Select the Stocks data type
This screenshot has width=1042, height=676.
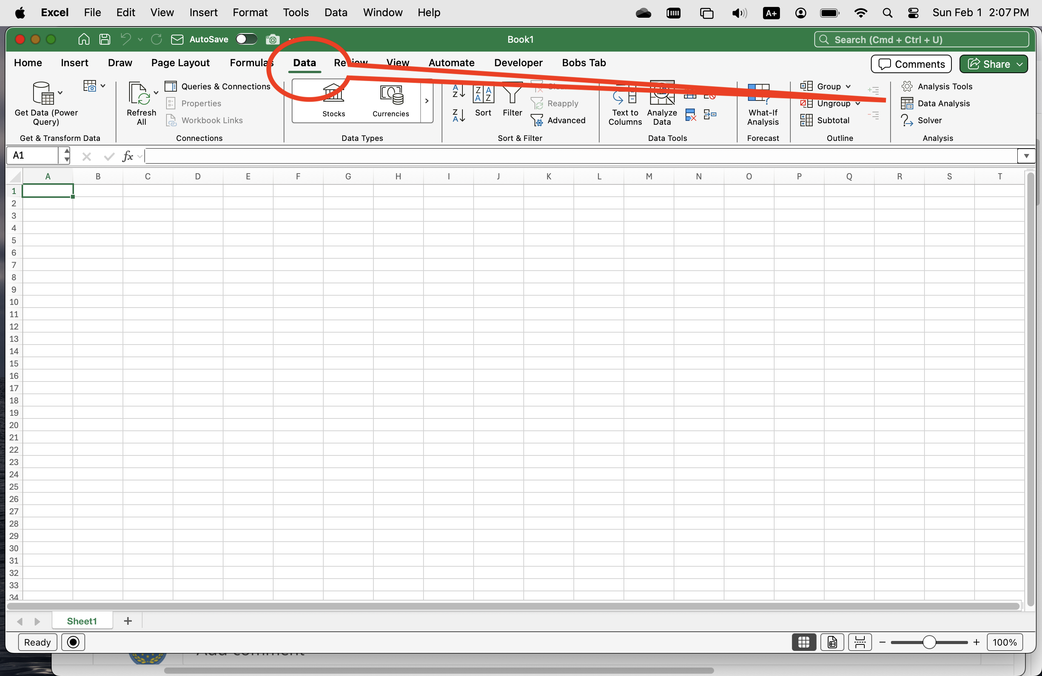334,100
